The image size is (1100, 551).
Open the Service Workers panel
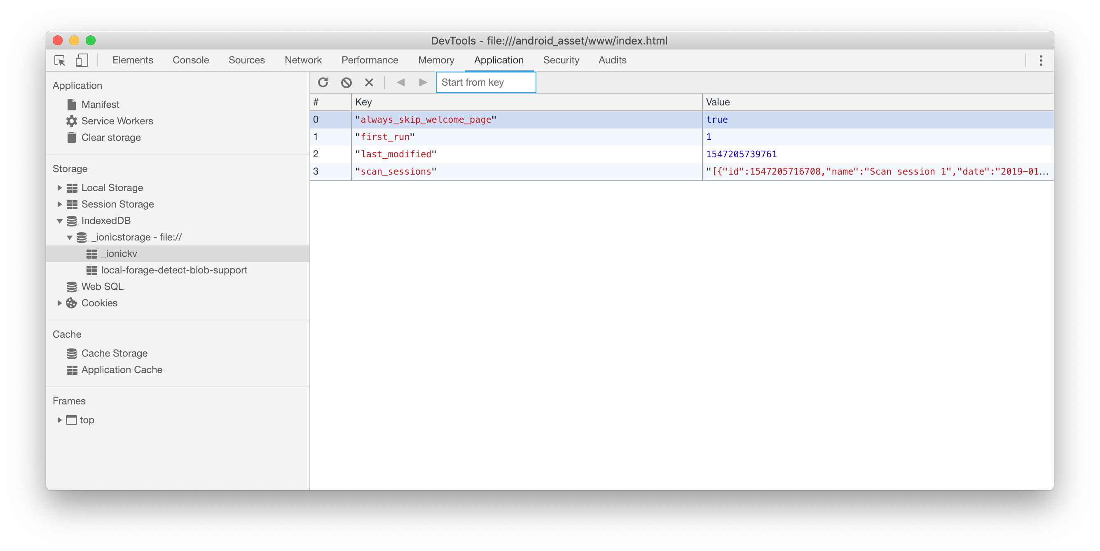117,121
